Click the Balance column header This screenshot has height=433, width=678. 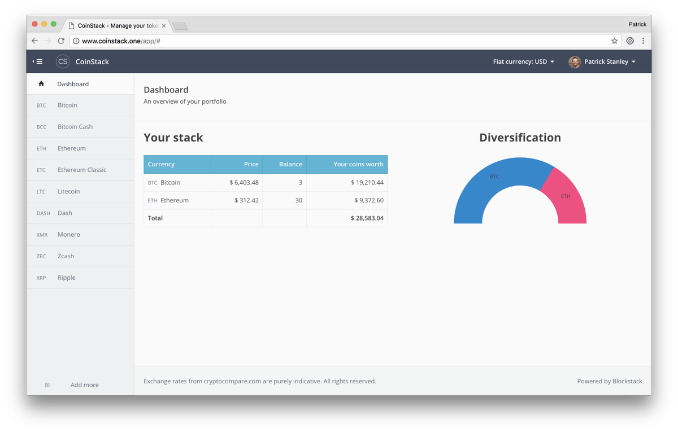click(x=285, y=164)
